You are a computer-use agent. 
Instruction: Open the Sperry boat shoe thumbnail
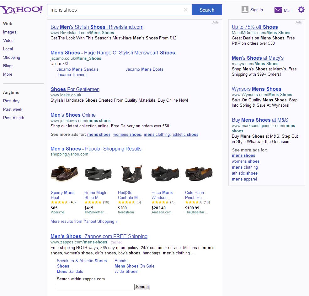64,174
